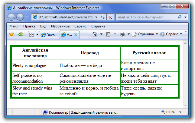Click the Internet Explorer logo in title bar
Viewport: 195px width, 123px height.
tap(9, 8)
